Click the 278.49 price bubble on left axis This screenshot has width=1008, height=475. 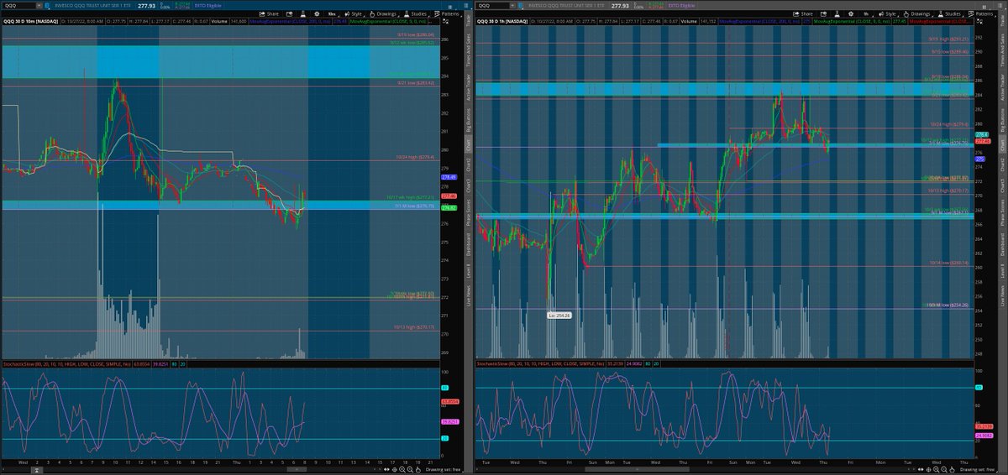click(449, 177)
